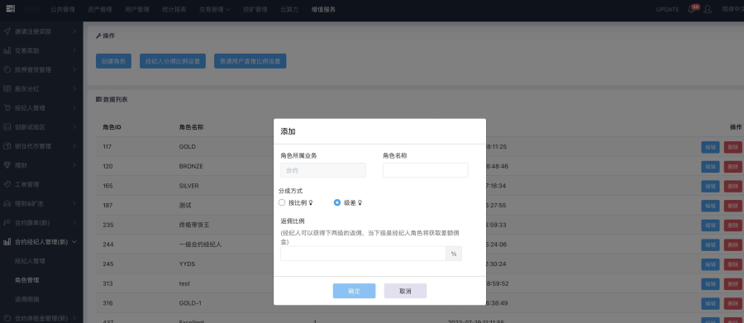Click role name 终极带货王 in the table
Viewport: 744px width, 323px height.
tap(194, 225)
